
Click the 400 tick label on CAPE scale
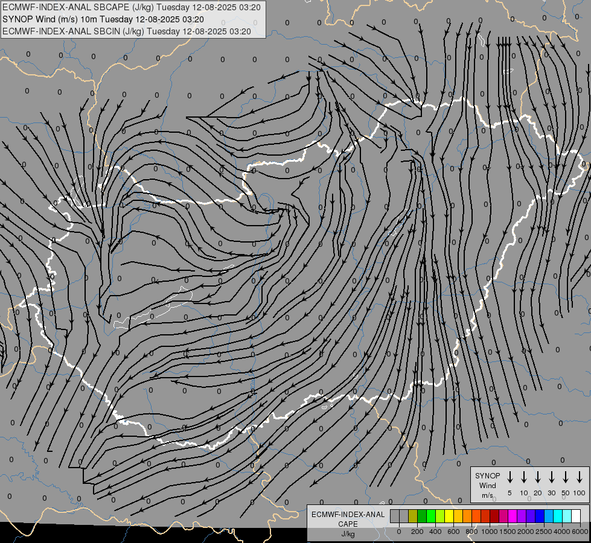(435, 532)
